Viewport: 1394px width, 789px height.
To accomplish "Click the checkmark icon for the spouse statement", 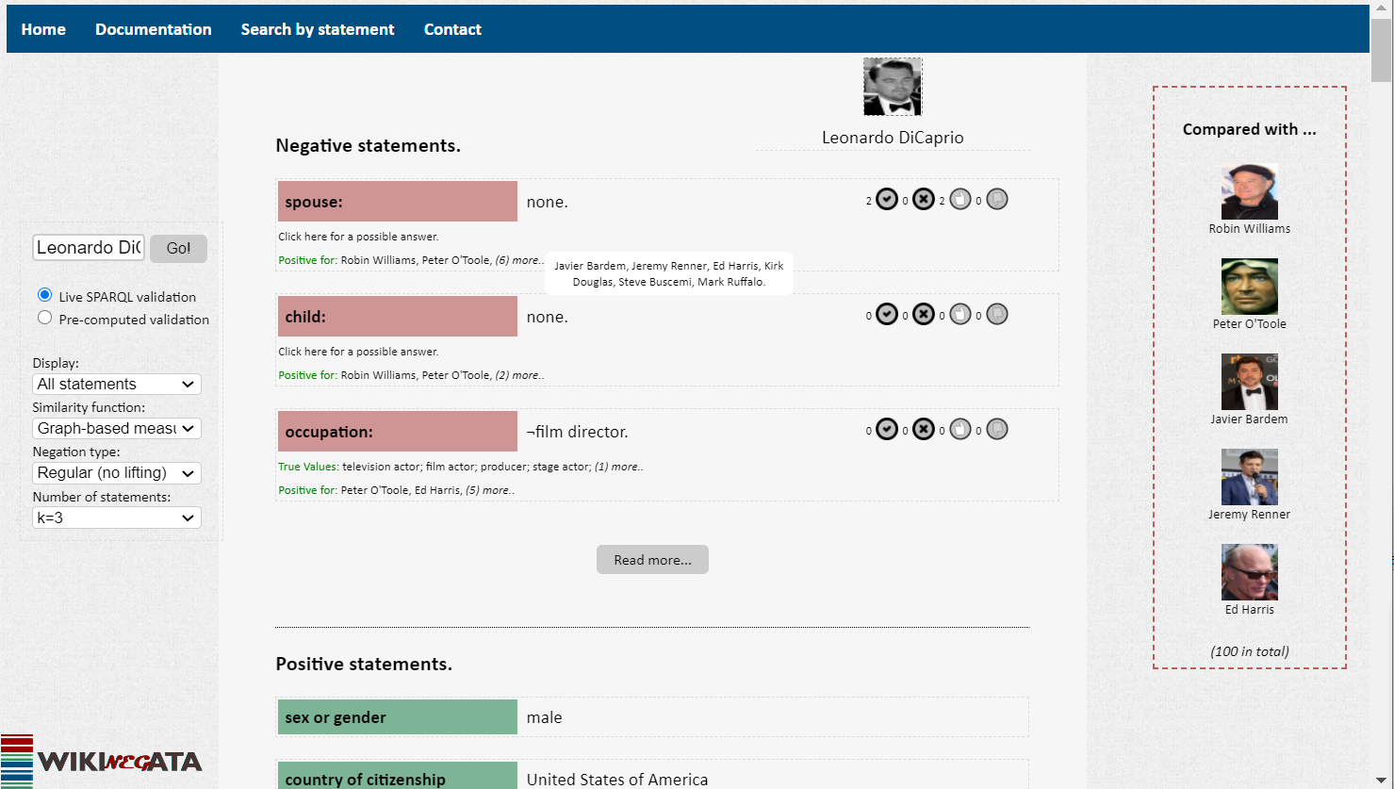I will click(887, 199).
